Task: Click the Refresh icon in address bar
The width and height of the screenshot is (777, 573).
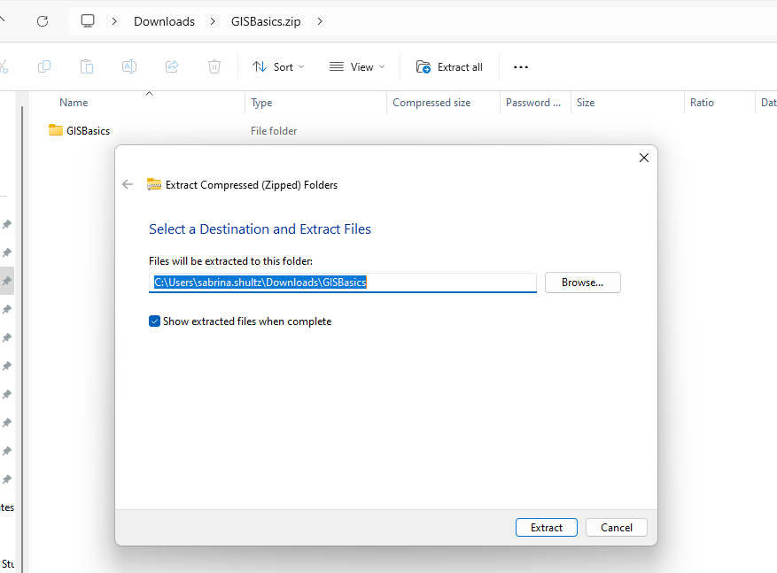Action: (43, 21)
